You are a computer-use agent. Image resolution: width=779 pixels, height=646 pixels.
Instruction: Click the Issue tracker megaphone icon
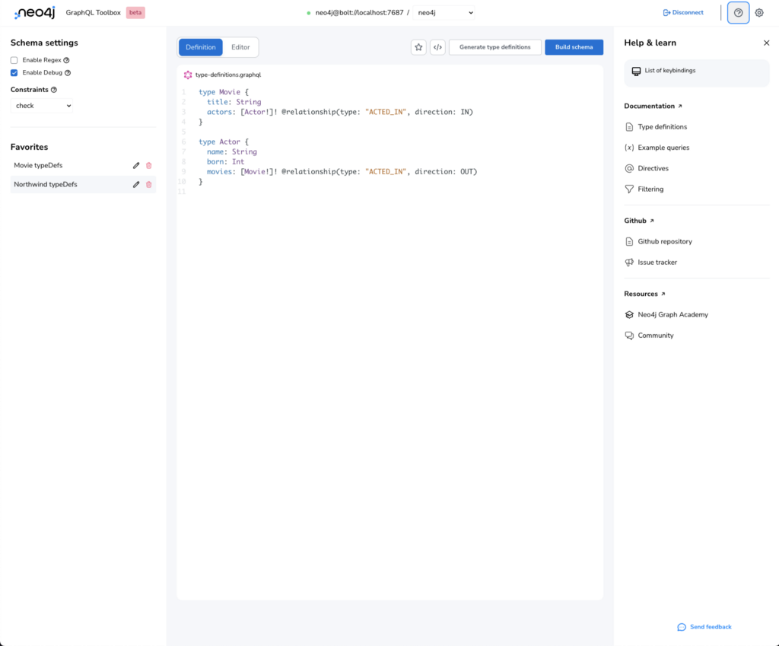(x=629, y=263)
